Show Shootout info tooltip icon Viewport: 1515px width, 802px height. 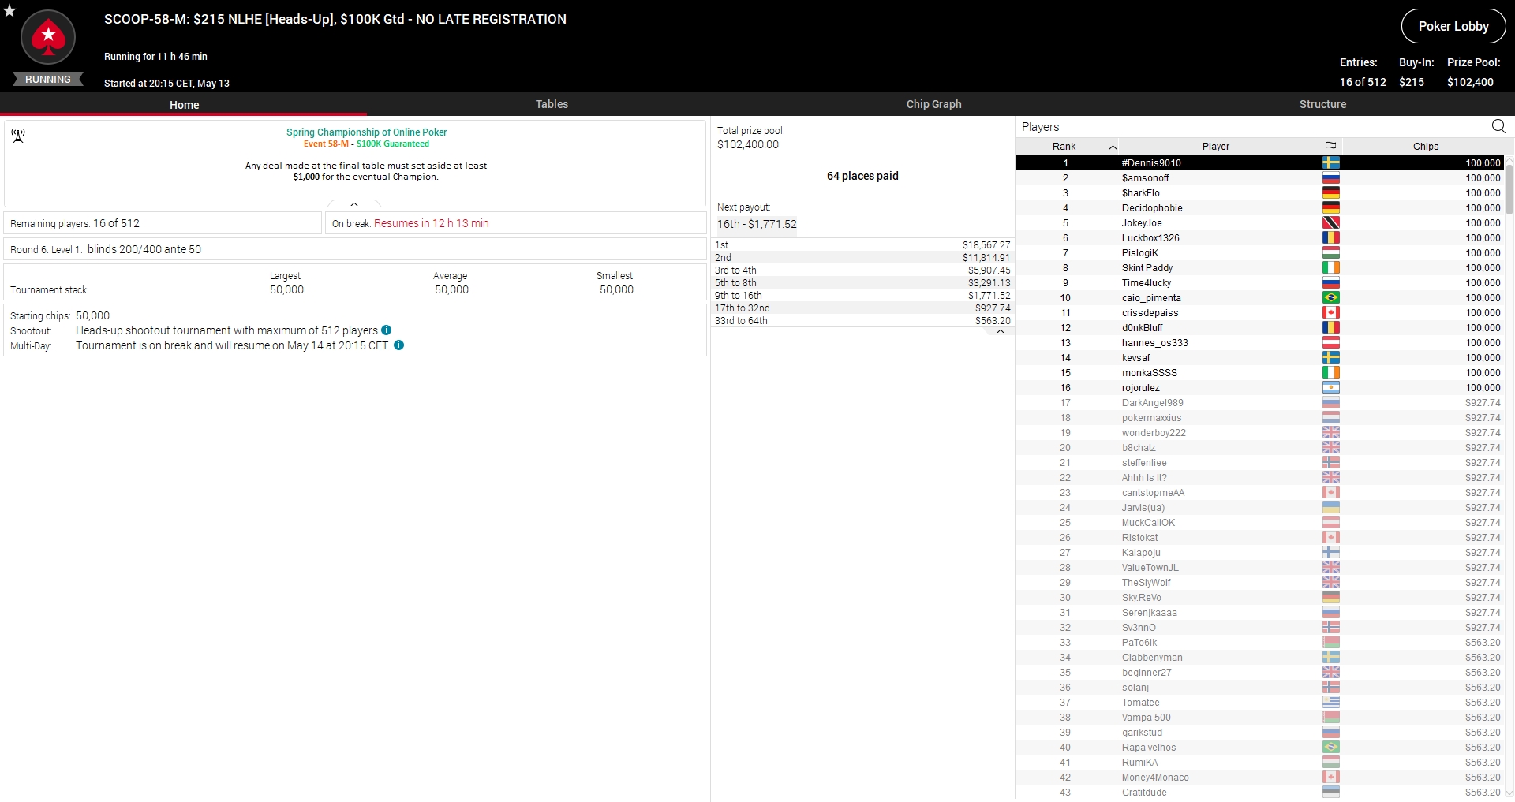(387, 330)
